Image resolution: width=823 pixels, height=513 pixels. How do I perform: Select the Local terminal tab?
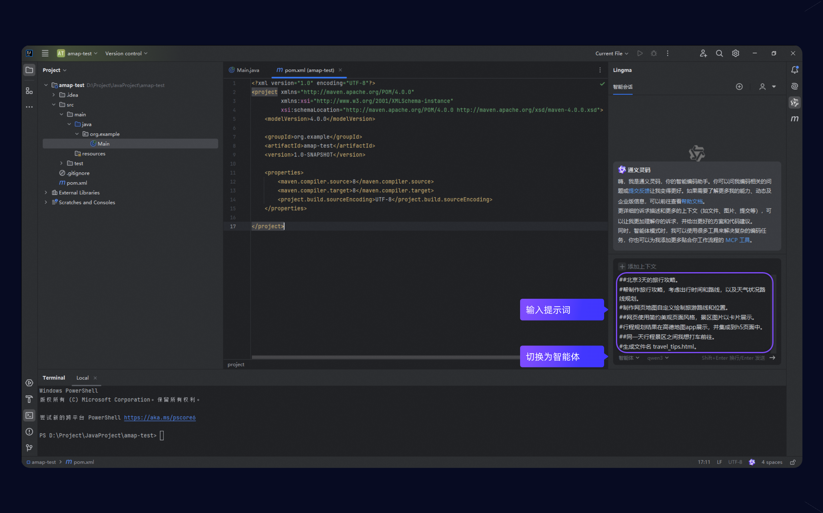83,378
